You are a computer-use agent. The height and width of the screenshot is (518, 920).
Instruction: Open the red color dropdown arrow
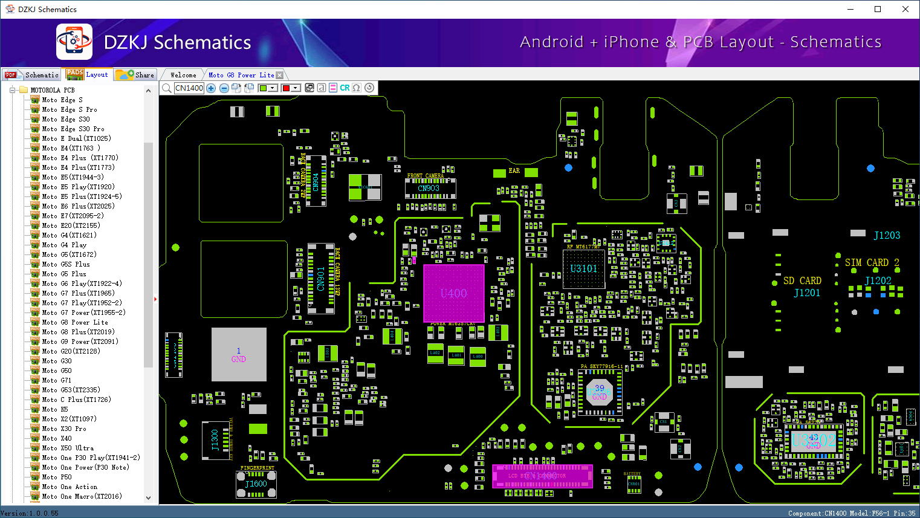[296, 88]
